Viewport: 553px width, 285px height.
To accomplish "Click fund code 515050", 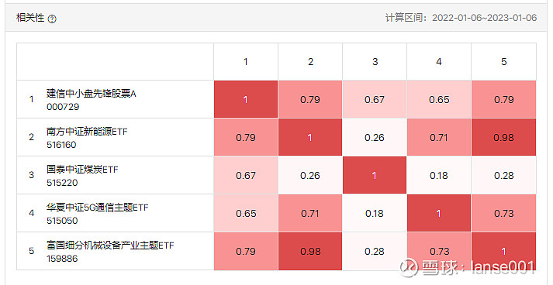I will point(62,221).
